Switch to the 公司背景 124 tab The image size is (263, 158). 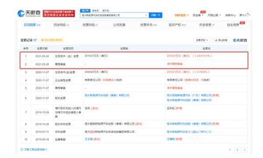pos(32,25)
